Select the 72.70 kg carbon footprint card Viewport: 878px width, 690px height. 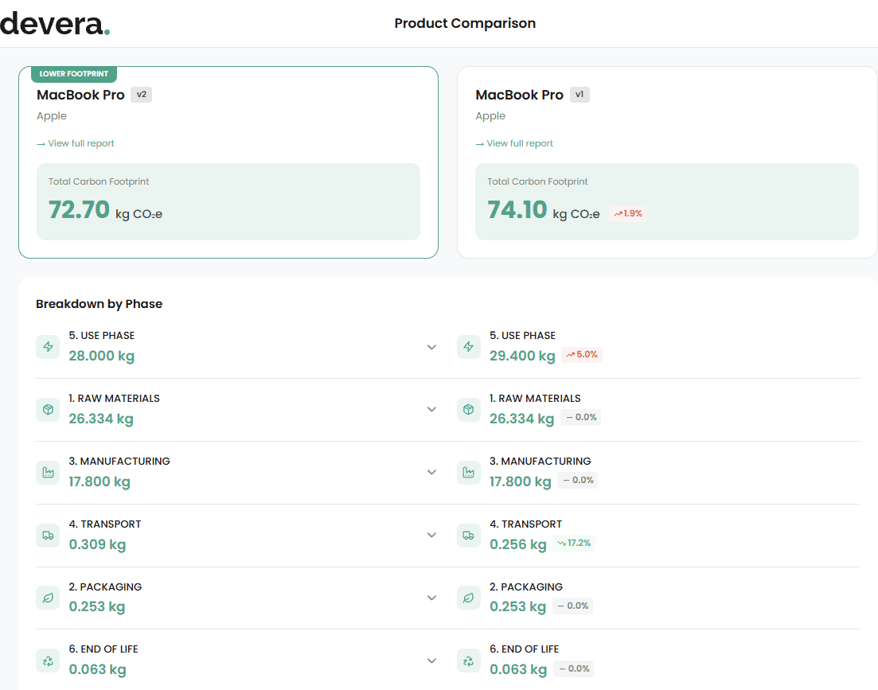click(x=228, y=201)
